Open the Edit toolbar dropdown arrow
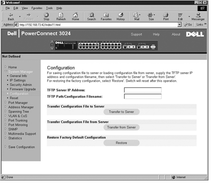 [189, 17]
